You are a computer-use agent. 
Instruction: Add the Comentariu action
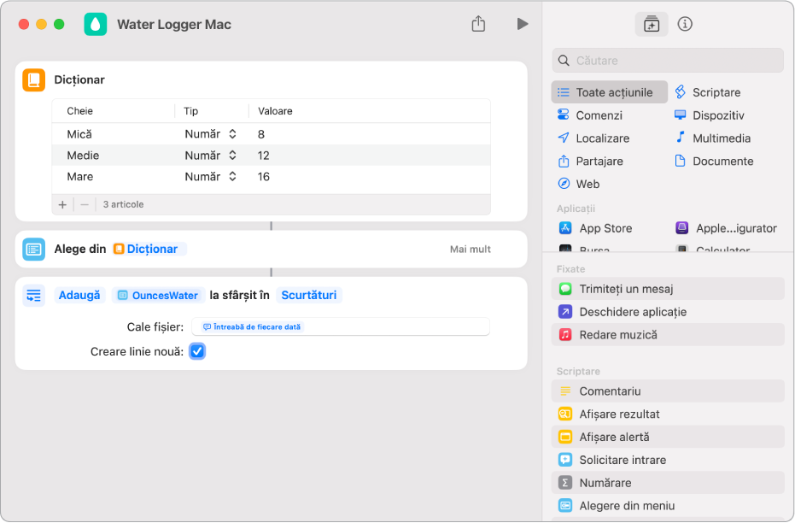[668, 391]
